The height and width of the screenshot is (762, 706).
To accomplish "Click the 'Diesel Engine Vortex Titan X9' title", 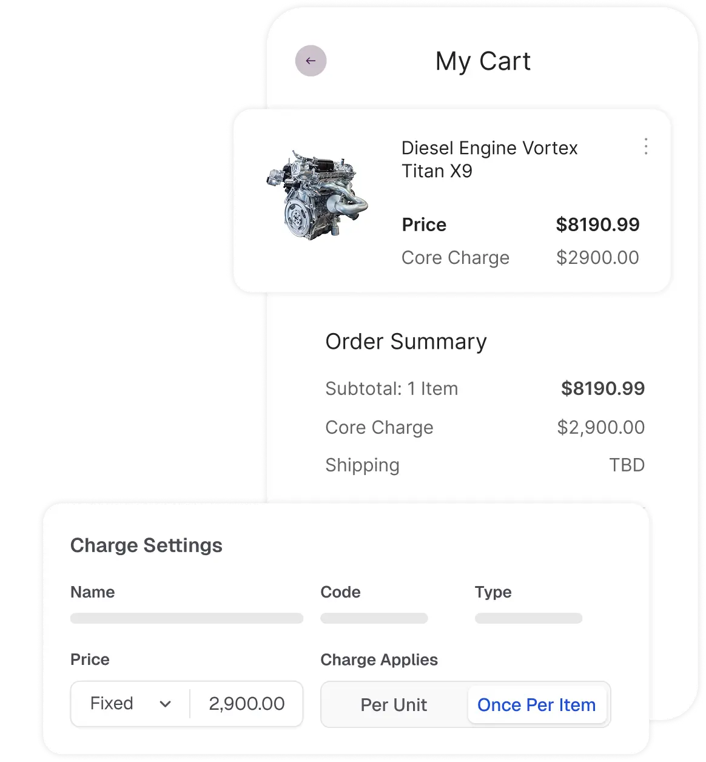I will 489,159.
